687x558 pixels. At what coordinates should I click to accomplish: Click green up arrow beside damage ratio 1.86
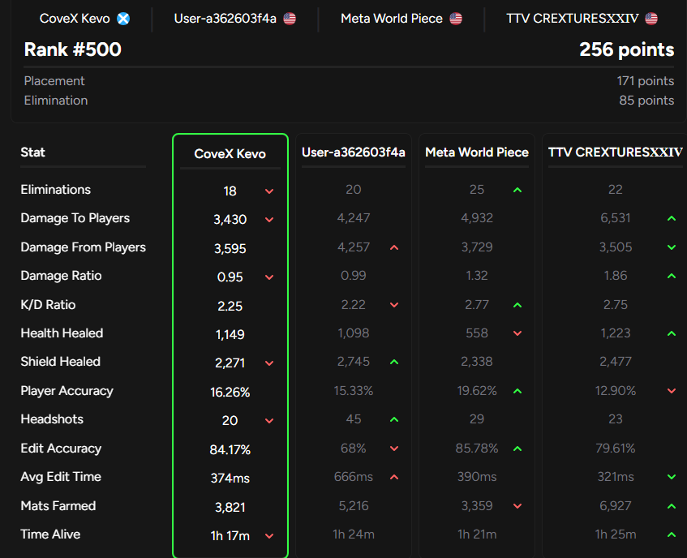[672, 276]
